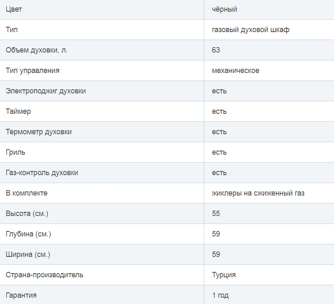Select the "Термометр духовки" label
334x304 pixels.
pos(39,132)
